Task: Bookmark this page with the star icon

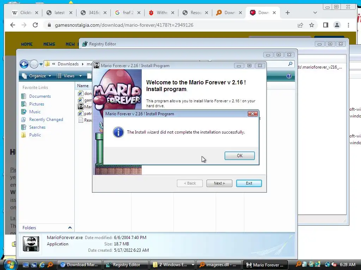Action: (312, 25)
